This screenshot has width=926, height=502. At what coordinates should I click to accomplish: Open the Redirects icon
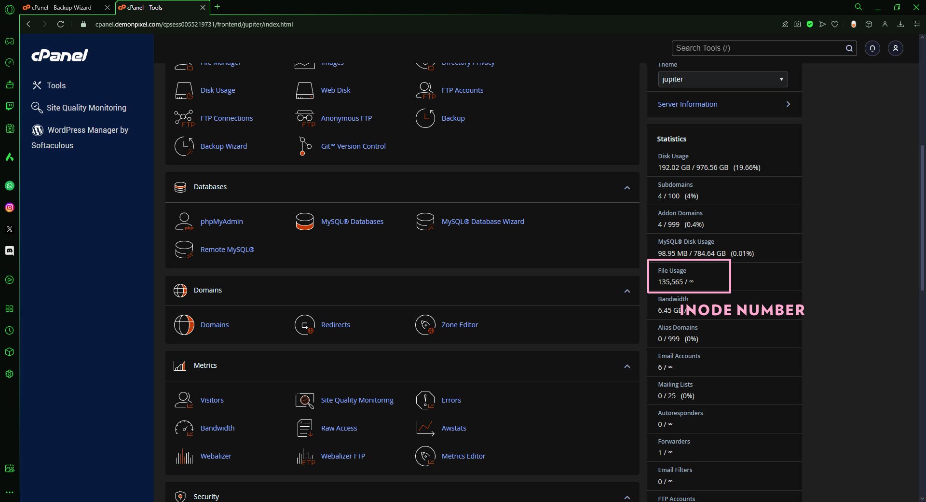tap(304, 325)
